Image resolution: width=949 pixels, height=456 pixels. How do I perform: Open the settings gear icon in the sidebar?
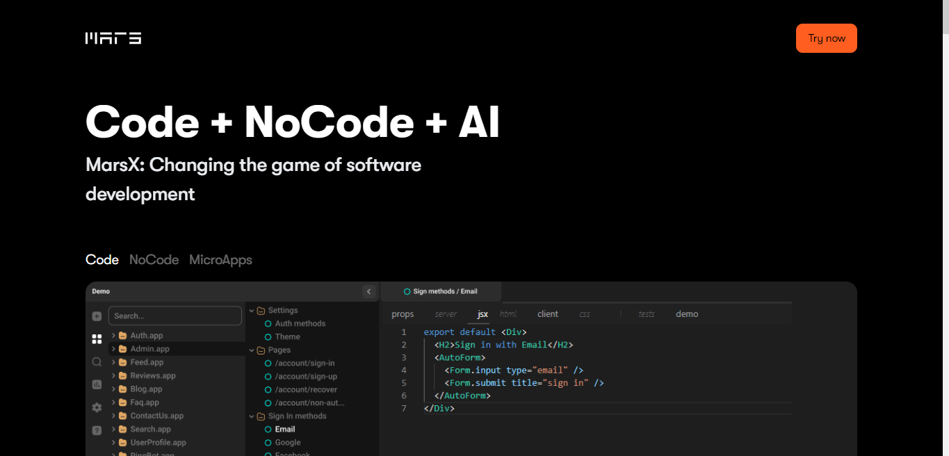[97, 407]
